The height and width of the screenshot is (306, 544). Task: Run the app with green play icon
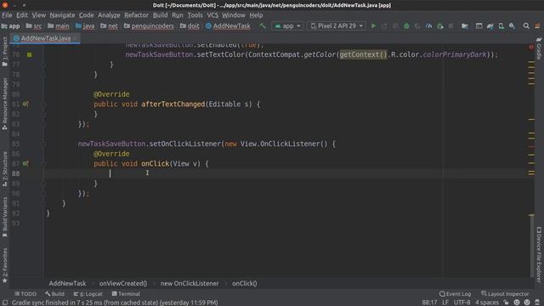point(373,25)
